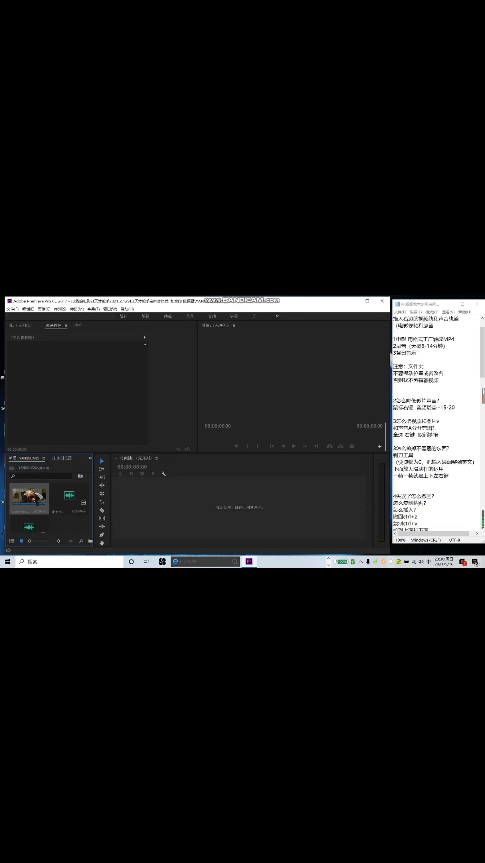Select the Selection arrow tool
The width and height of the screenshot is (485, 863).
coord(102,461)
